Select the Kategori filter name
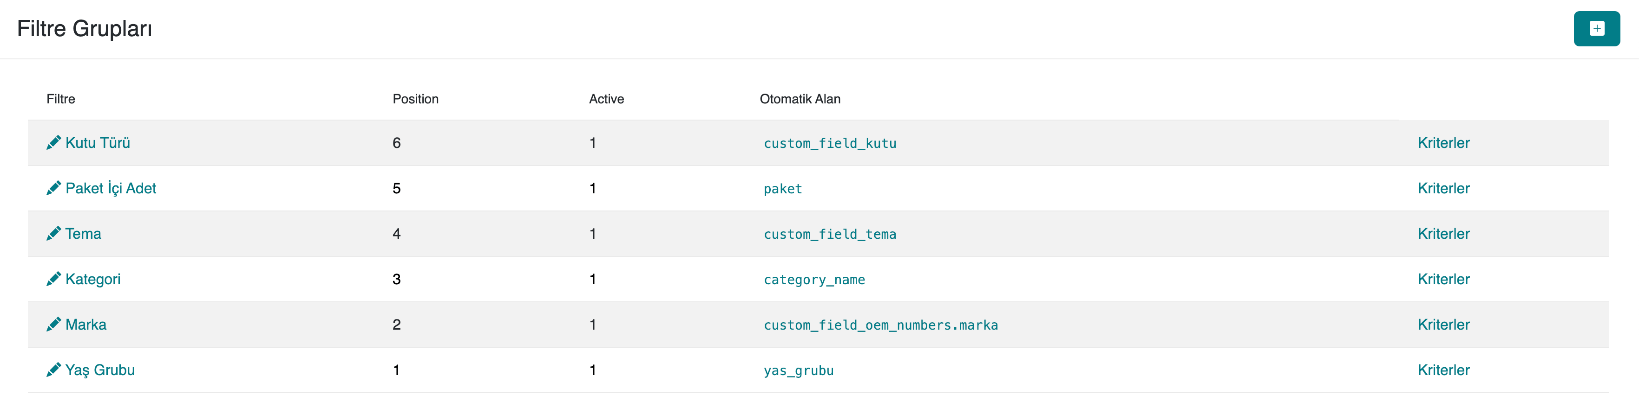 (x=93, y=279)
